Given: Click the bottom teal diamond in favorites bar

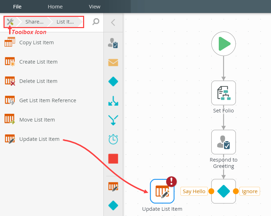Looking at the screenshot, I should 113,205.
